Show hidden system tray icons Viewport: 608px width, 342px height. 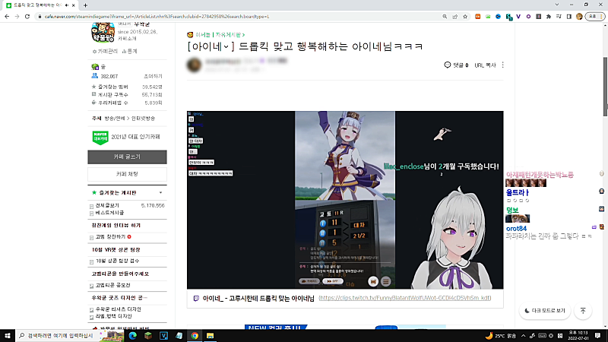click(523, 336)
